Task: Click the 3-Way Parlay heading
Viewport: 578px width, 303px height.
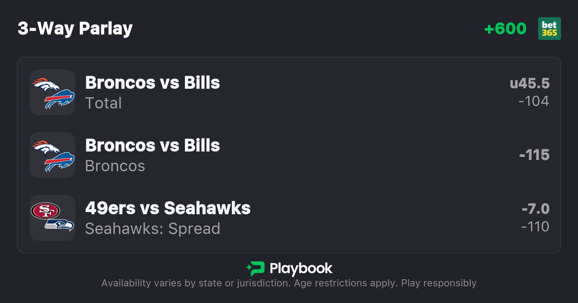Action: click(75, 29)
